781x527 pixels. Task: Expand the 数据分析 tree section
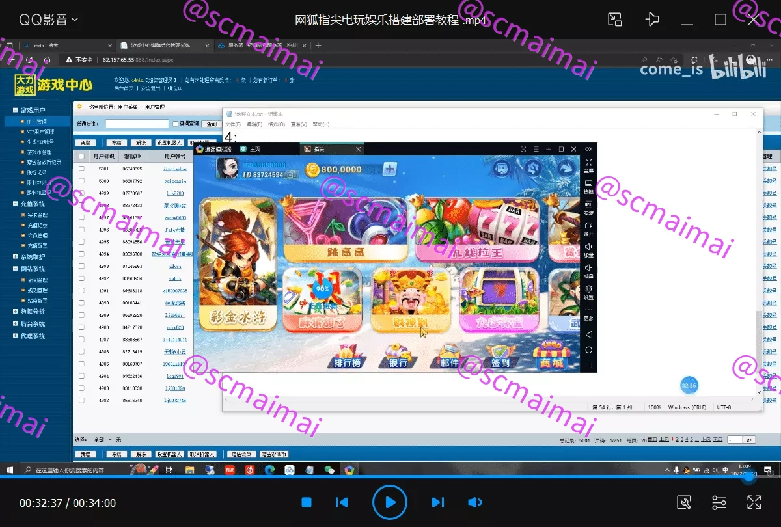click(15, 312)
